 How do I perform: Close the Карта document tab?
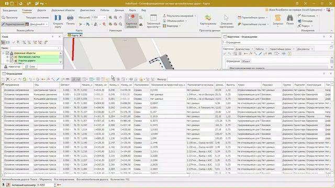point(81,36)
